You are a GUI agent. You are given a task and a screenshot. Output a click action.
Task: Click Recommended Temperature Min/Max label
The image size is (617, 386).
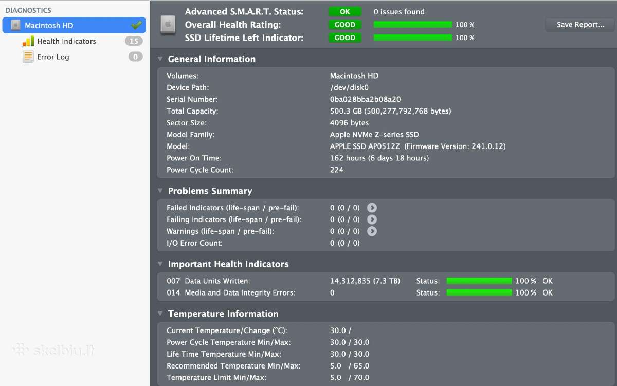coord(233,366)
